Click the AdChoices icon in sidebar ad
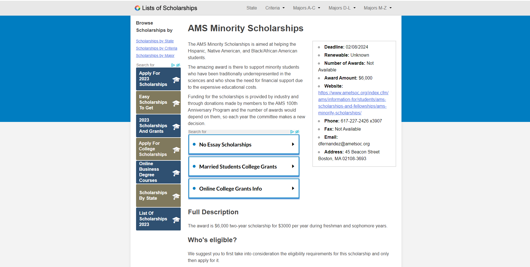Viewport: 530px width, 267px height. click(x=173, y=65)
